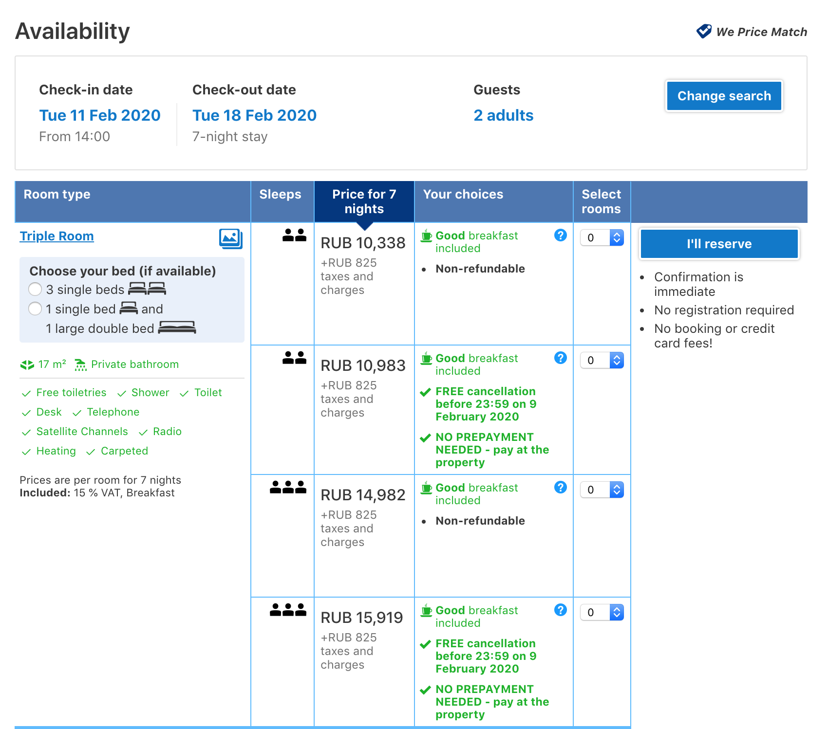The height and width of the screenshot is (729, 828).
Task: Open room quantity dropdown for RUB 10,983
Action: pos(602,360)
